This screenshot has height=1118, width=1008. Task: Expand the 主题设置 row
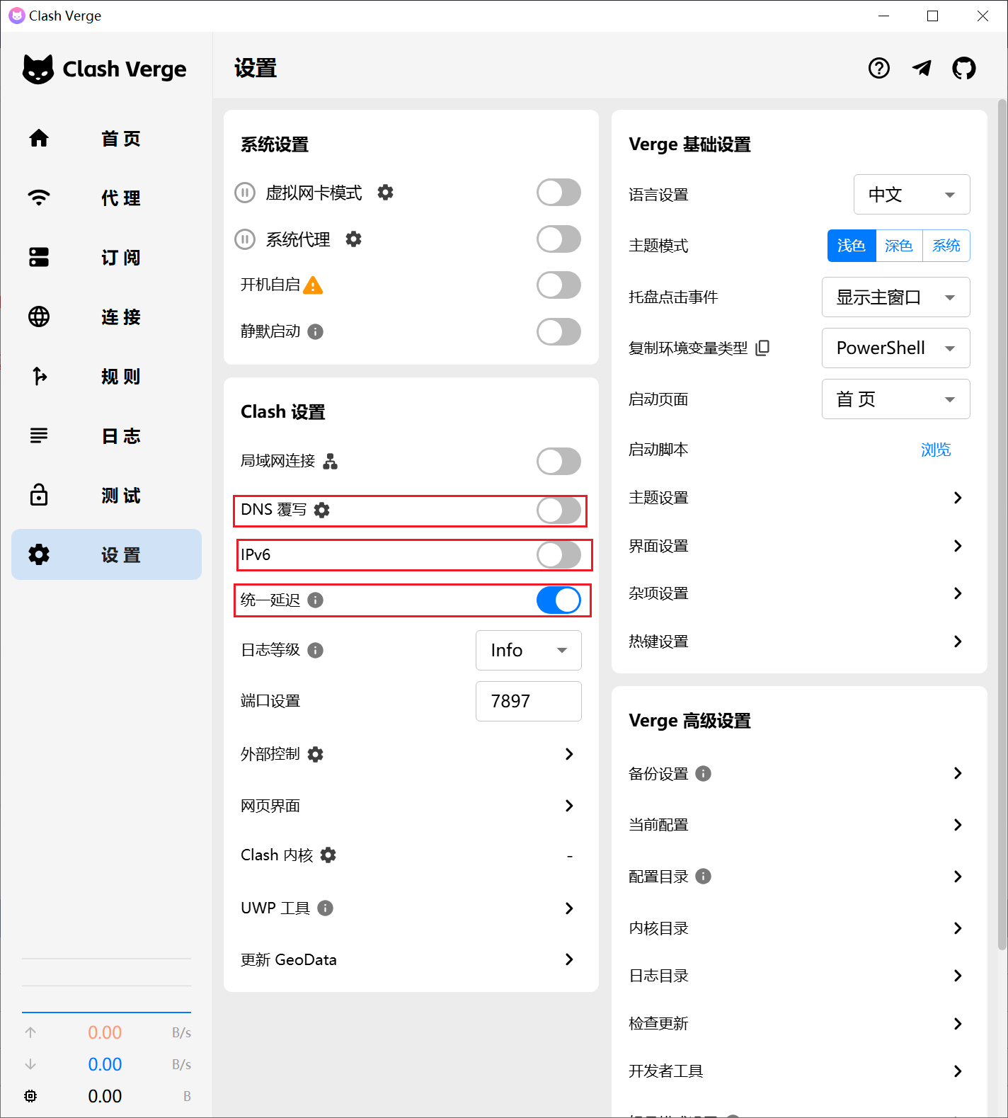point(798,498)
